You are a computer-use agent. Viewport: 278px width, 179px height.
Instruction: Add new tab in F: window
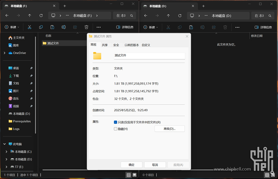click(65, 6)
